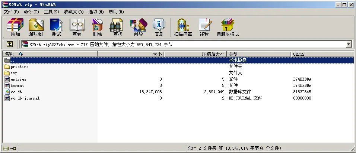Sort files by CRC32 column header
Screen dimensions: 356x153
click(322, 54)
